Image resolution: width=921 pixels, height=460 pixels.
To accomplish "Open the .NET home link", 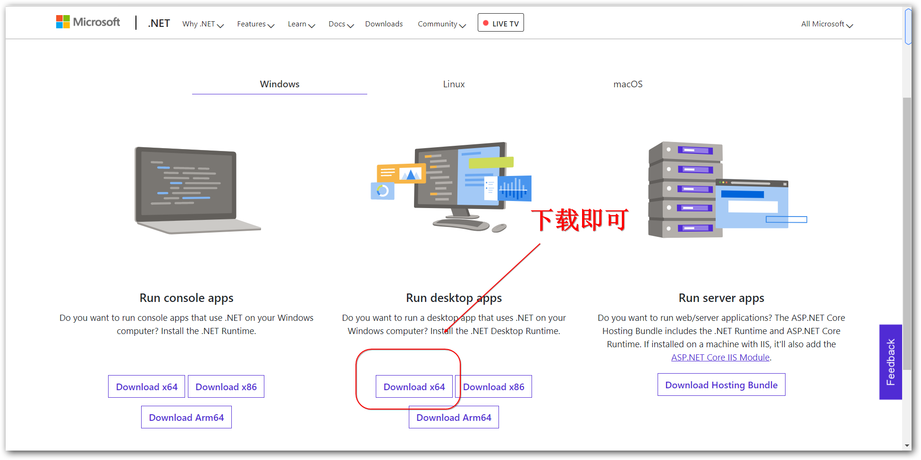I will pos(159,23).
